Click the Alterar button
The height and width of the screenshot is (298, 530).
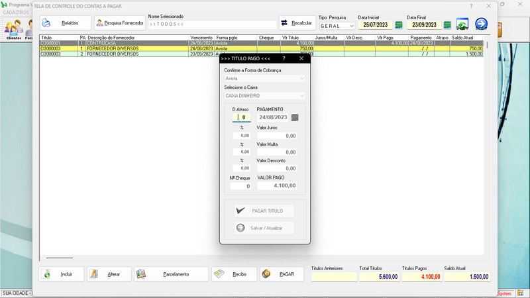(x=109, y=274)
